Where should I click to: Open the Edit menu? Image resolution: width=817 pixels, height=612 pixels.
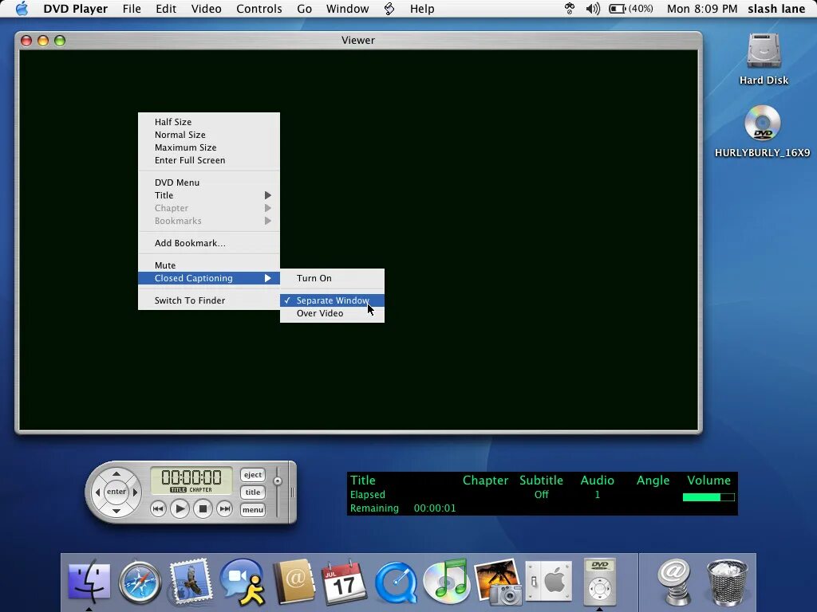(166, 9)
